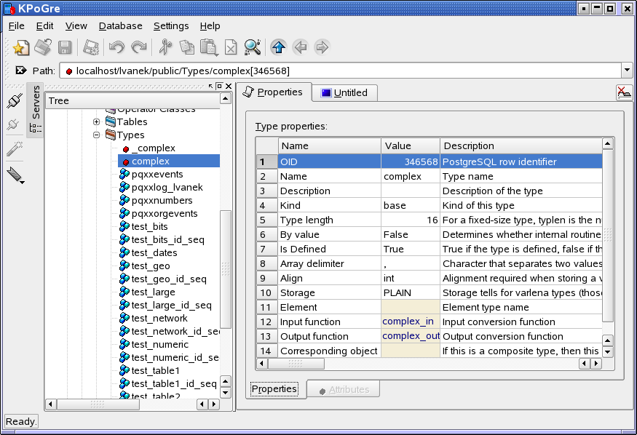Select test_geo in the tree
This screenshot has height=435, width=637.
coord(151,266)
